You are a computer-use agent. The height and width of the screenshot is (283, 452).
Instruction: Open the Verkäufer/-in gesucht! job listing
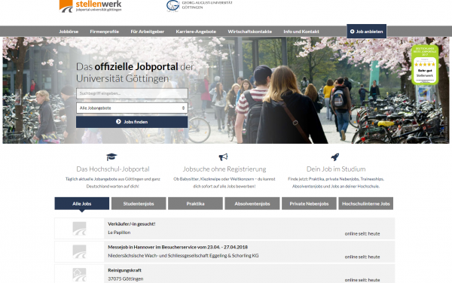(x=132, y=224)
